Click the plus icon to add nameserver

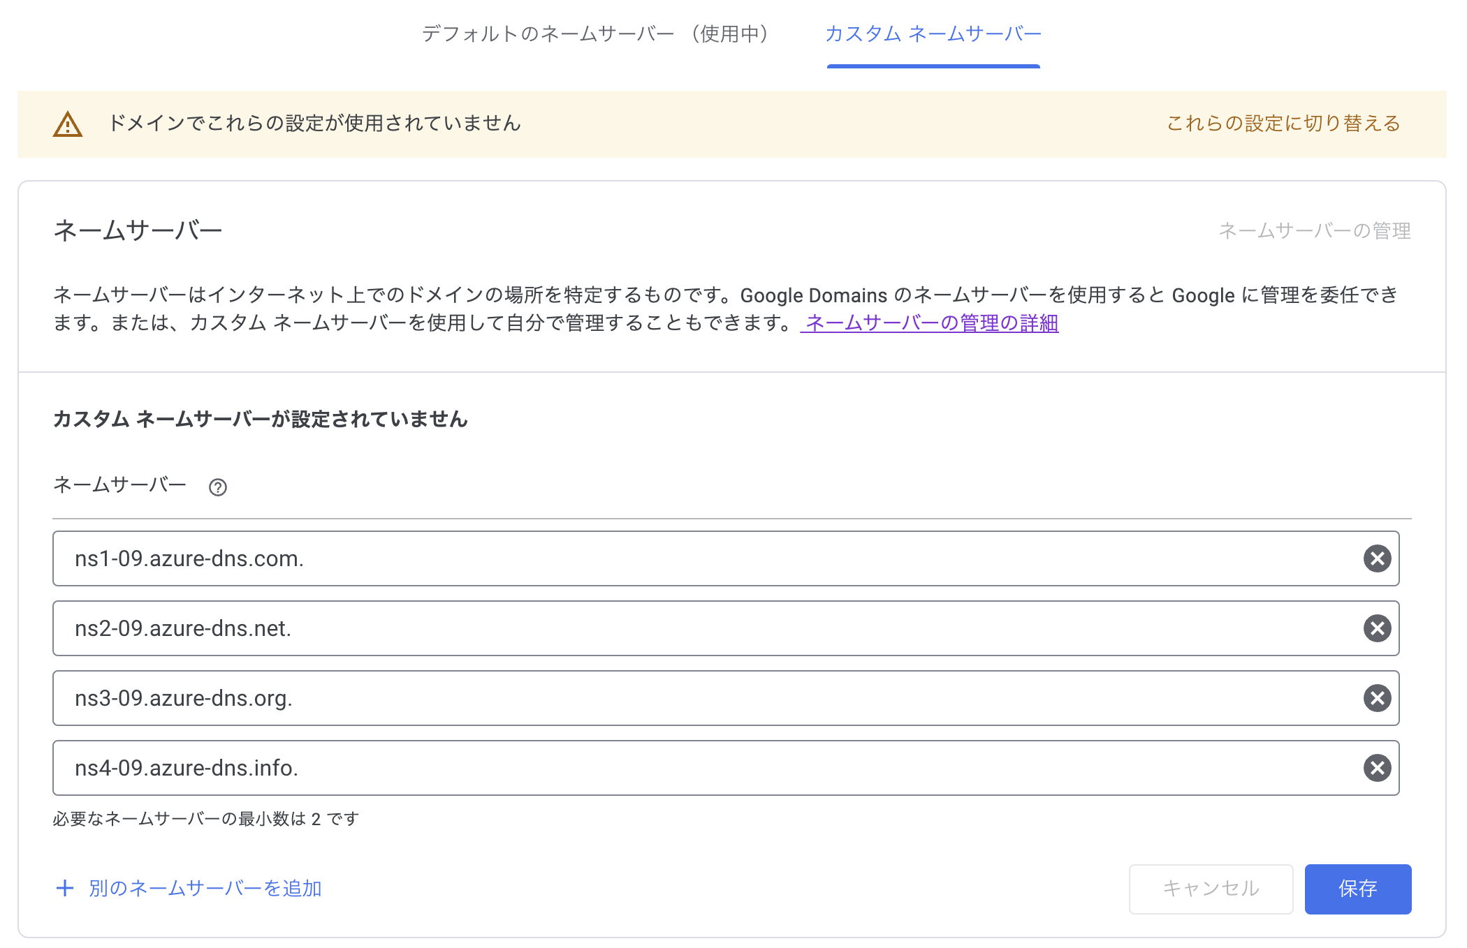pos(65,888)
